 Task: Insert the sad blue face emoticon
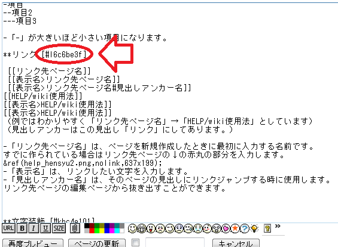coord(179,229)
